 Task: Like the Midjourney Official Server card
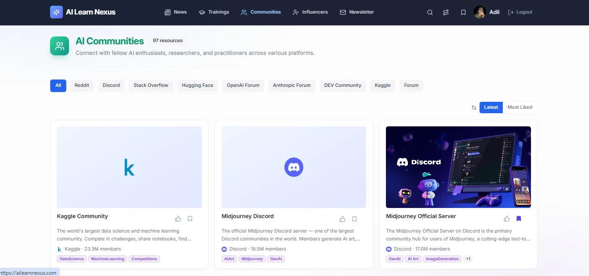coord(507,219)
